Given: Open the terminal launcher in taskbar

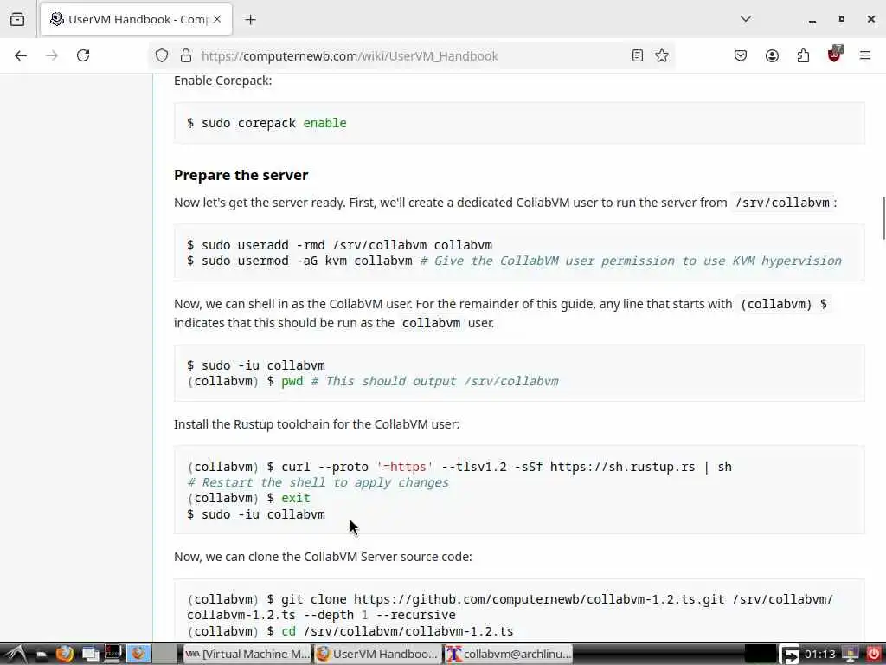Looking at the screenshot, I should point(112,655).
